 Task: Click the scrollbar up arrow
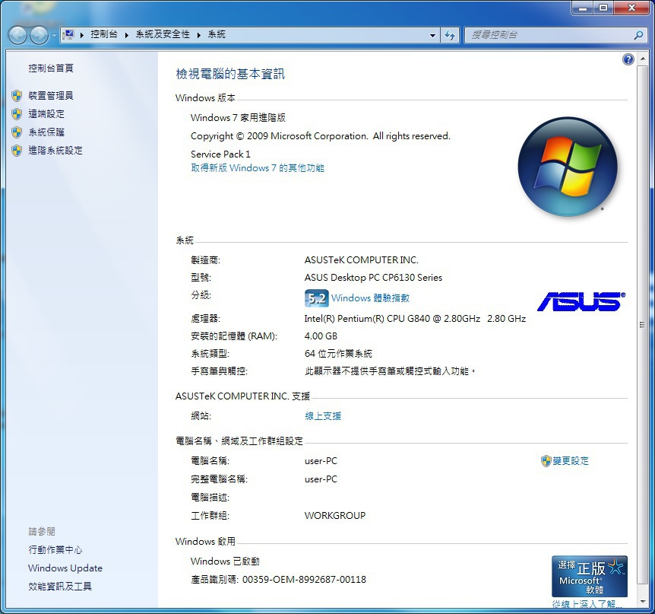point(643,59)
